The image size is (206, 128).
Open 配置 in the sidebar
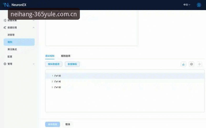10,57
